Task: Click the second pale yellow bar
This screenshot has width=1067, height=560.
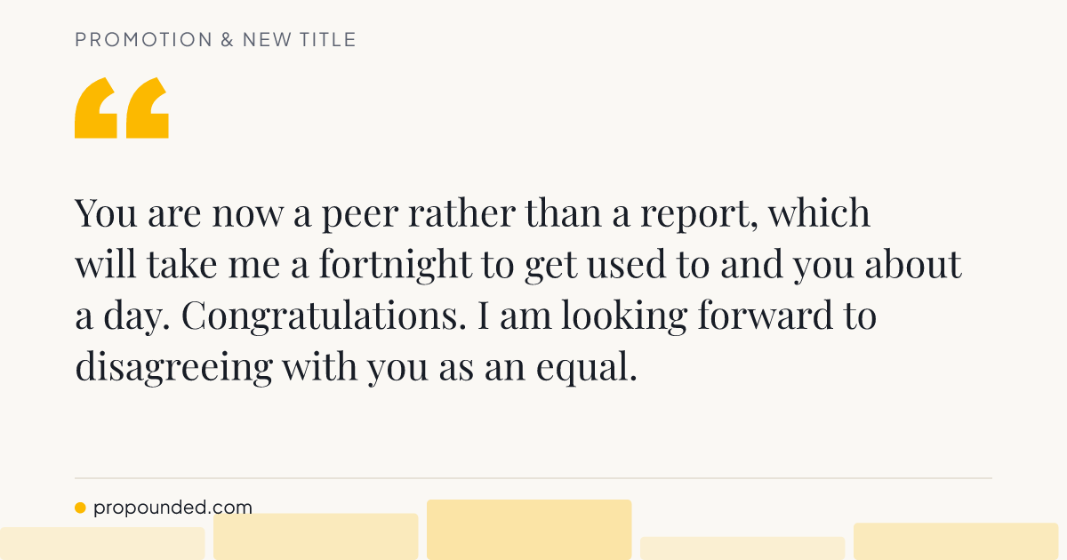Action: (x=316, y=537)
